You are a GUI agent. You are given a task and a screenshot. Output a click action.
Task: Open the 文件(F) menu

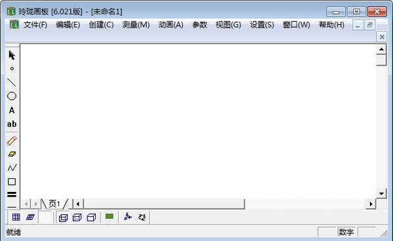(x=35, y=25)
